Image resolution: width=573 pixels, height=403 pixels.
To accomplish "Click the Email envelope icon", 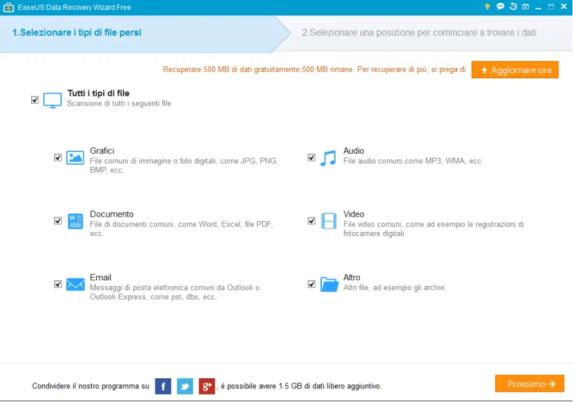I will (74, 284).
